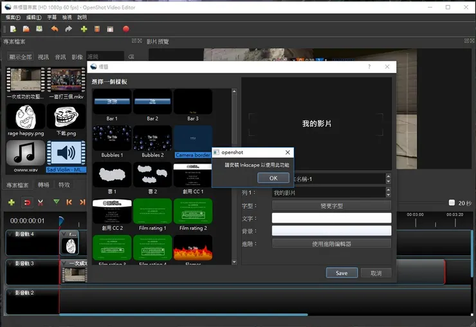Select the Bar 2 title template
The width and height of the screenshot is (476, 327).
(152, 105)
